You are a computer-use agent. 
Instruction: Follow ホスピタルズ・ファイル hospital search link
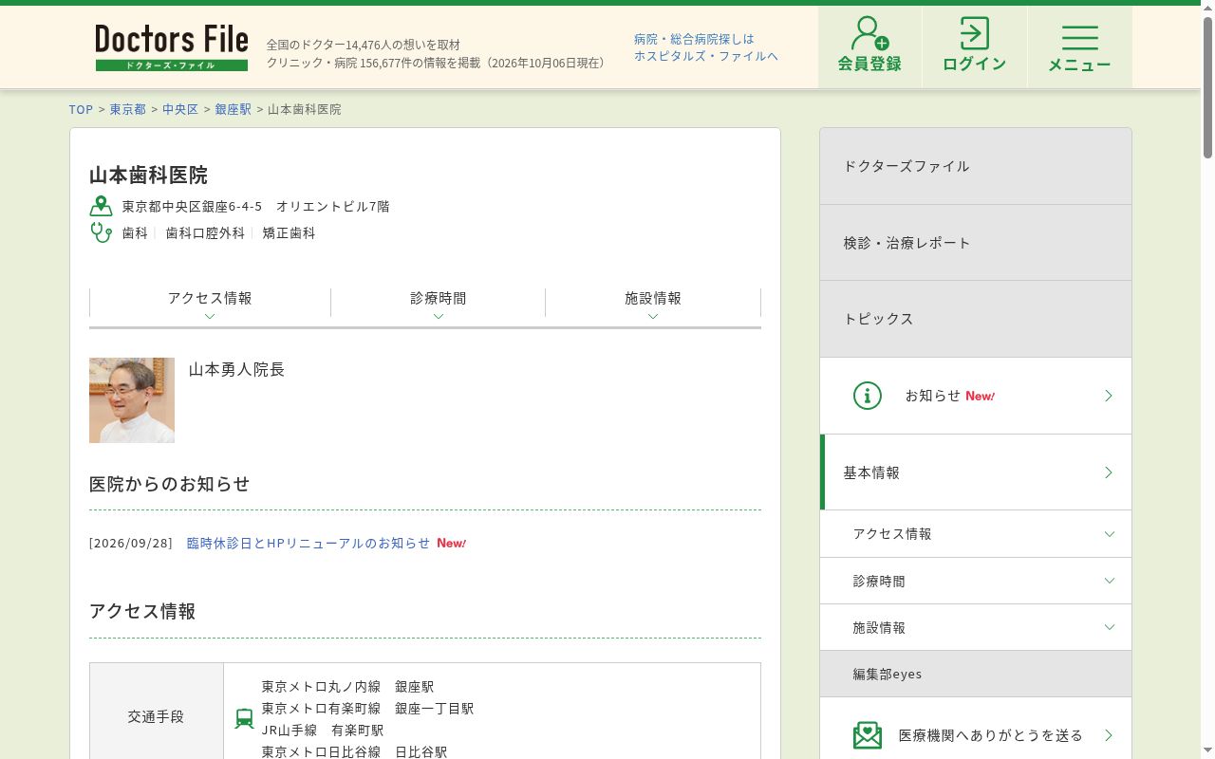coord(706,47)
